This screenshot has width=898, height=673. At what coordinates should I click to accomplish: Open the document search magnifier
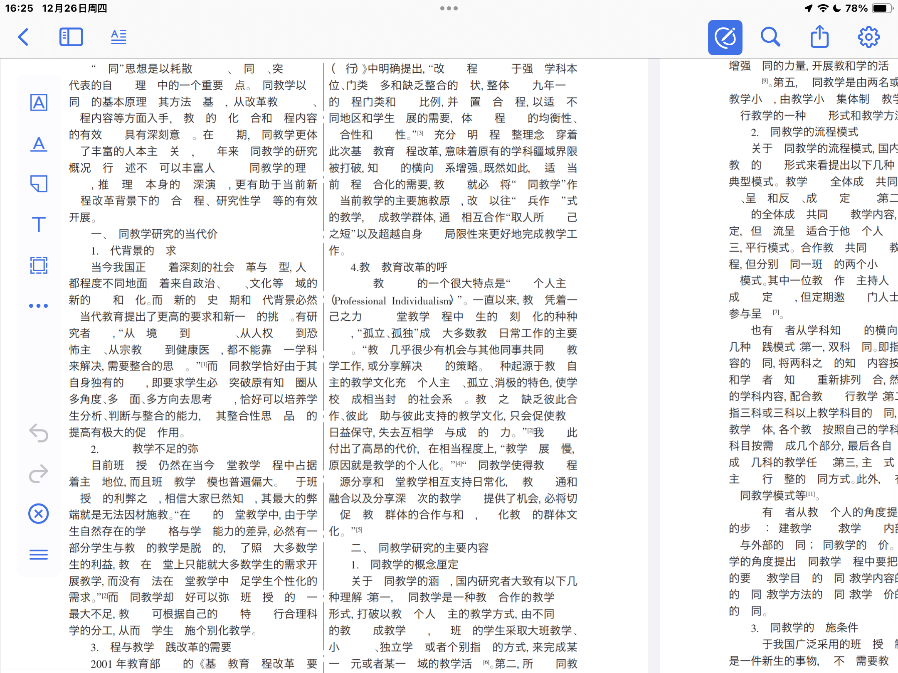pos(770,37)
